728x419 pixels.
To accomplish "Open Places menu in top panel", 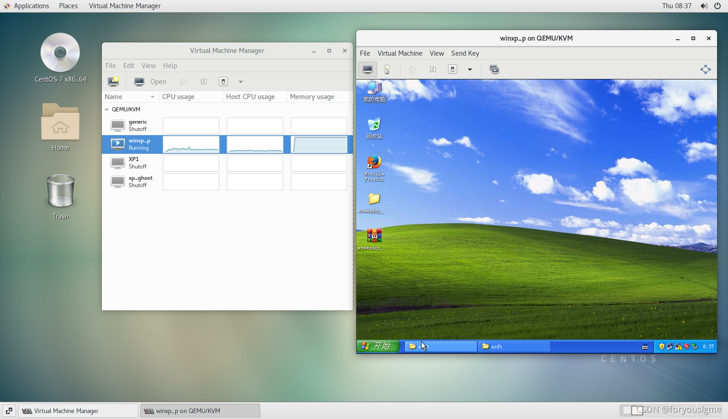I will (x=68, y=6).
